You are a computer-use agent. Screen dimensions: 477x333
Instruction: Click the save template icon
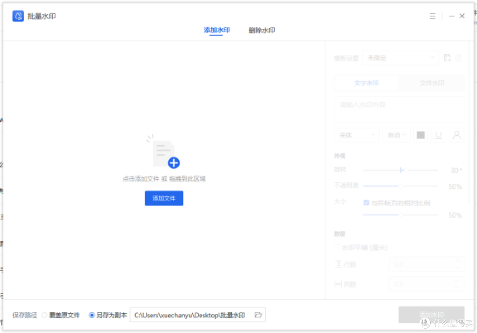[447, 57]
